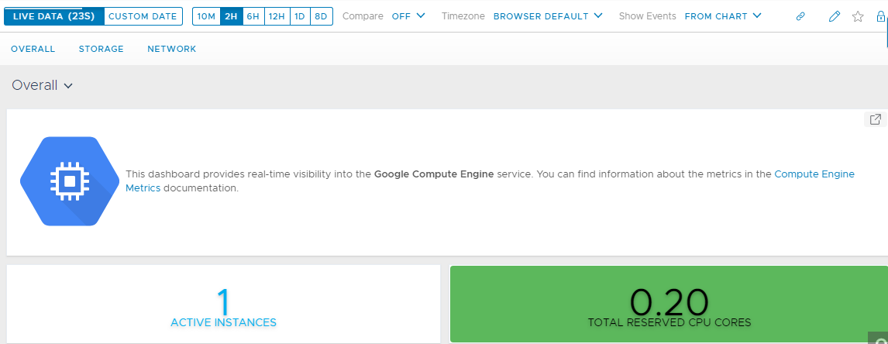Go to the STORAGE tab
The height and width of the screenshot is (344, 888).
click(x=102, y=50)
